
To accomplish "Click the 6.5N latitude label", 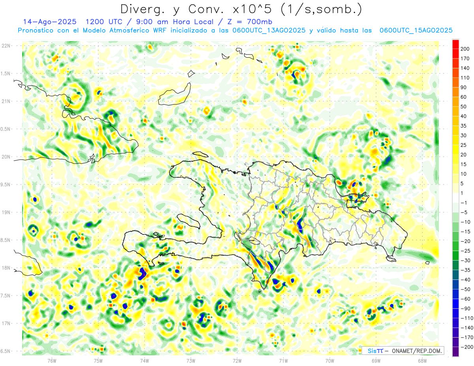I will 6,351.
